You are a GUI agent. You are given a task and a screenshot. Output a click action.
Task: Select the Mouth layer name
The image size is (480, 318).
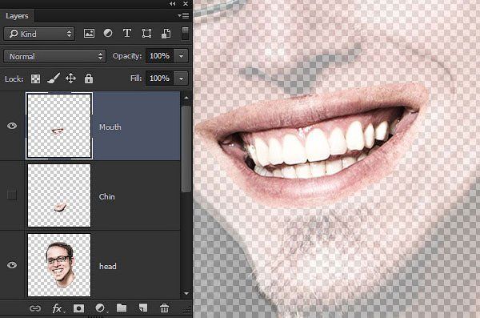110,127
